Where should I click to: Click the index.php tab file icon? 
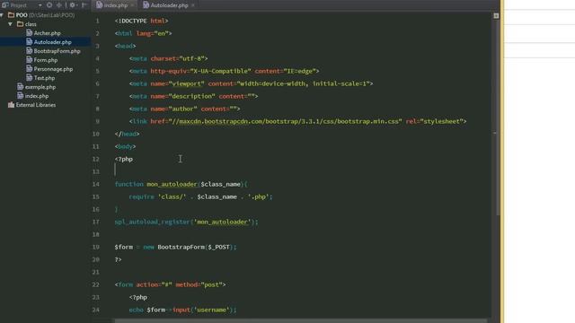pos(99,4)
